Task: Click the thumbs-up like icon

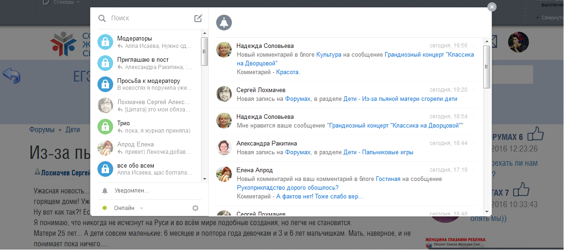Action: coord(536,134)
